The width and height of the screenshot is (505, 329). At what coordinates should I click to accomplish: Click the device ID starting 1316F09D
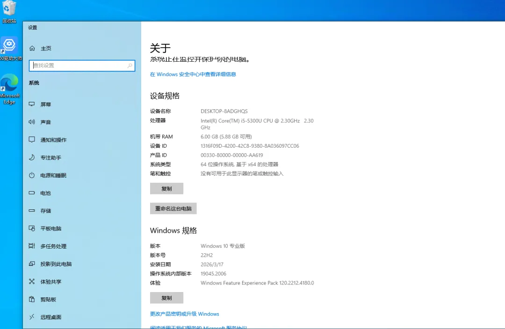pyautogui.click(x=250, y=146)
